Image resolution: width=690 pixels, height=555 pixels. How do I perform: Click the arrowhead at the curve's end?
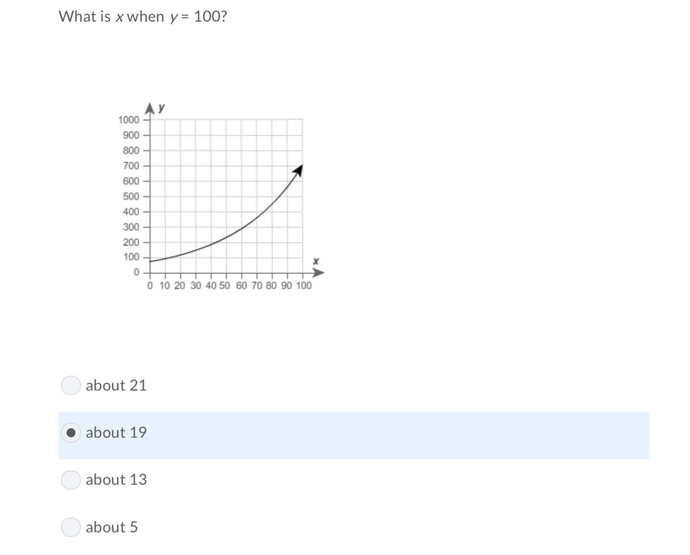[298, 170]
